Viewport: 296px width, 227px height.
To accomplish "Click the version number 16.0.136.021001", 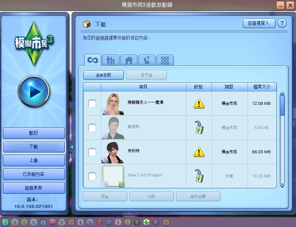I will 34,206.
